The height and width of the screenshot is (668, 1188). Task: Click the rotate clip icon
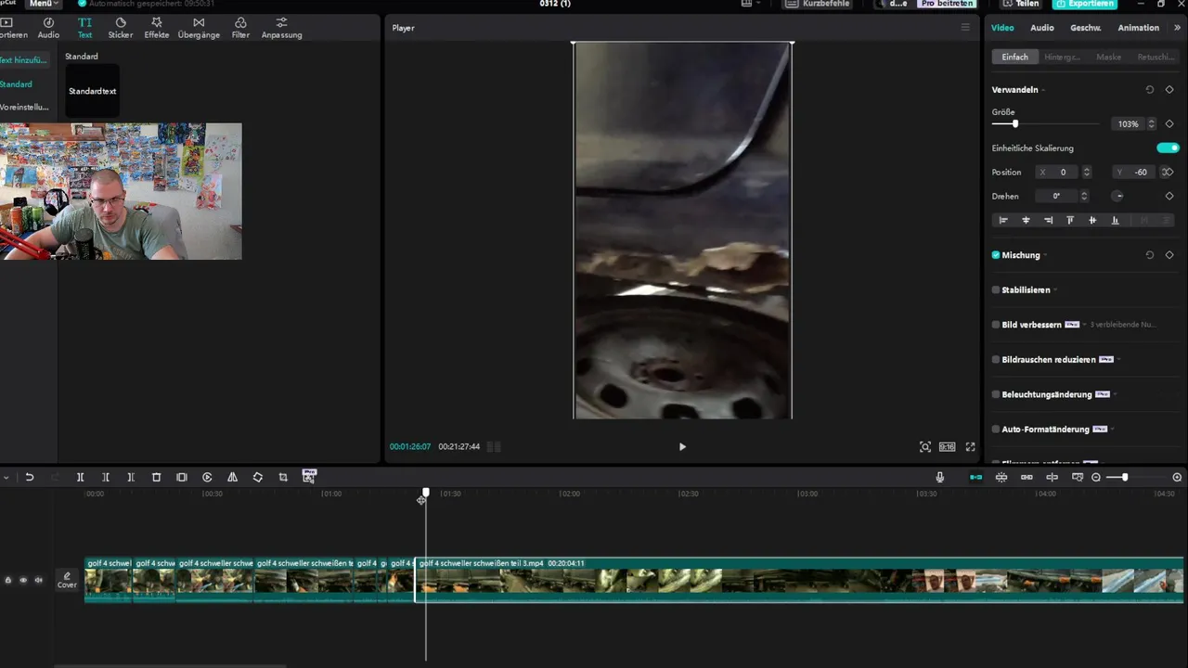[258, 477]
